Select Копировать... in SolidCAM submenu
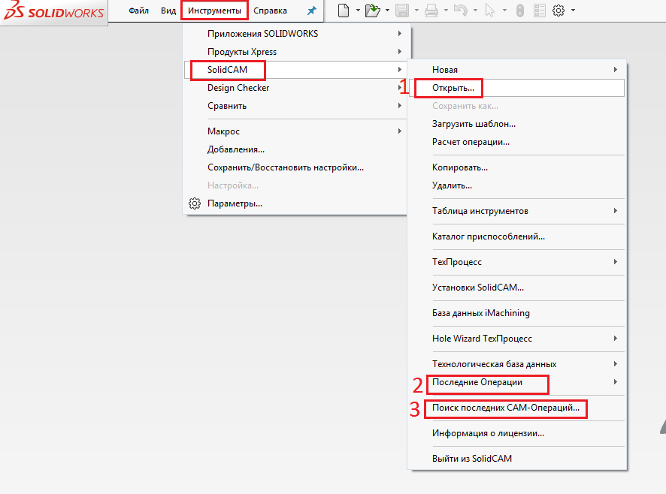This screenshot has height=494, width=666. (517, 167)
